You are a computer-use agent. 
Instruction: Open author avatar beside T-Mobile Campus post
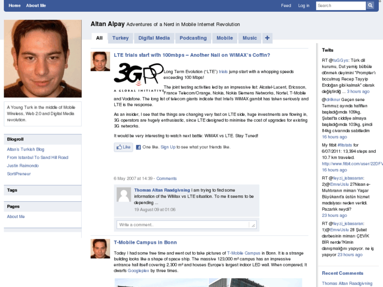tap(100, 249)
